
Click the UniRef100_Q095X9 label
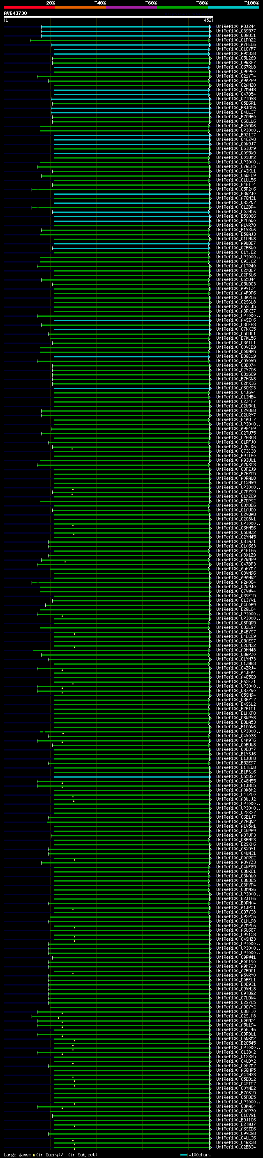coord(236,153)
